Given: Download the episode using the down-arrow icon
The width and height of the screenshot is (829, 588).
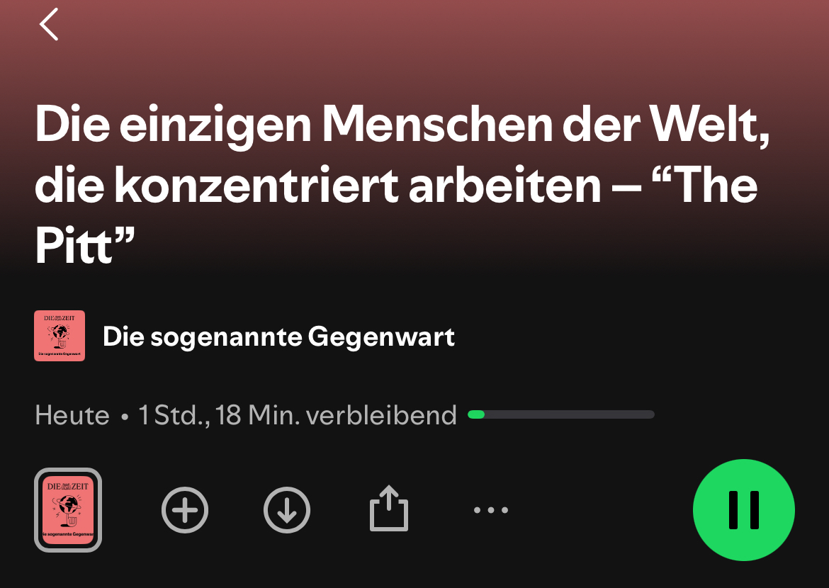Looking at the screenshot, I should [x=286, y=510].
